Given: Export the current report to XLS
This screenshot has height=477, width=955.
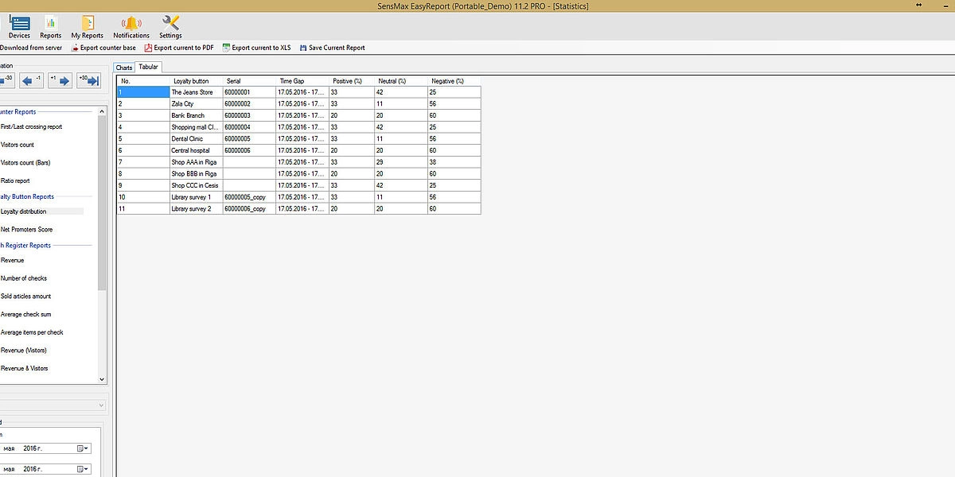Looking at the screenshot, I should point(256,48).
